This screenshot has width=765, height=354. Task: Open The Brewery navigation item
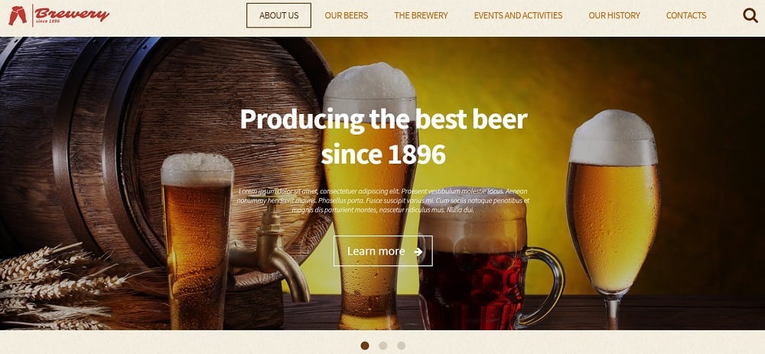pos(421,15)
